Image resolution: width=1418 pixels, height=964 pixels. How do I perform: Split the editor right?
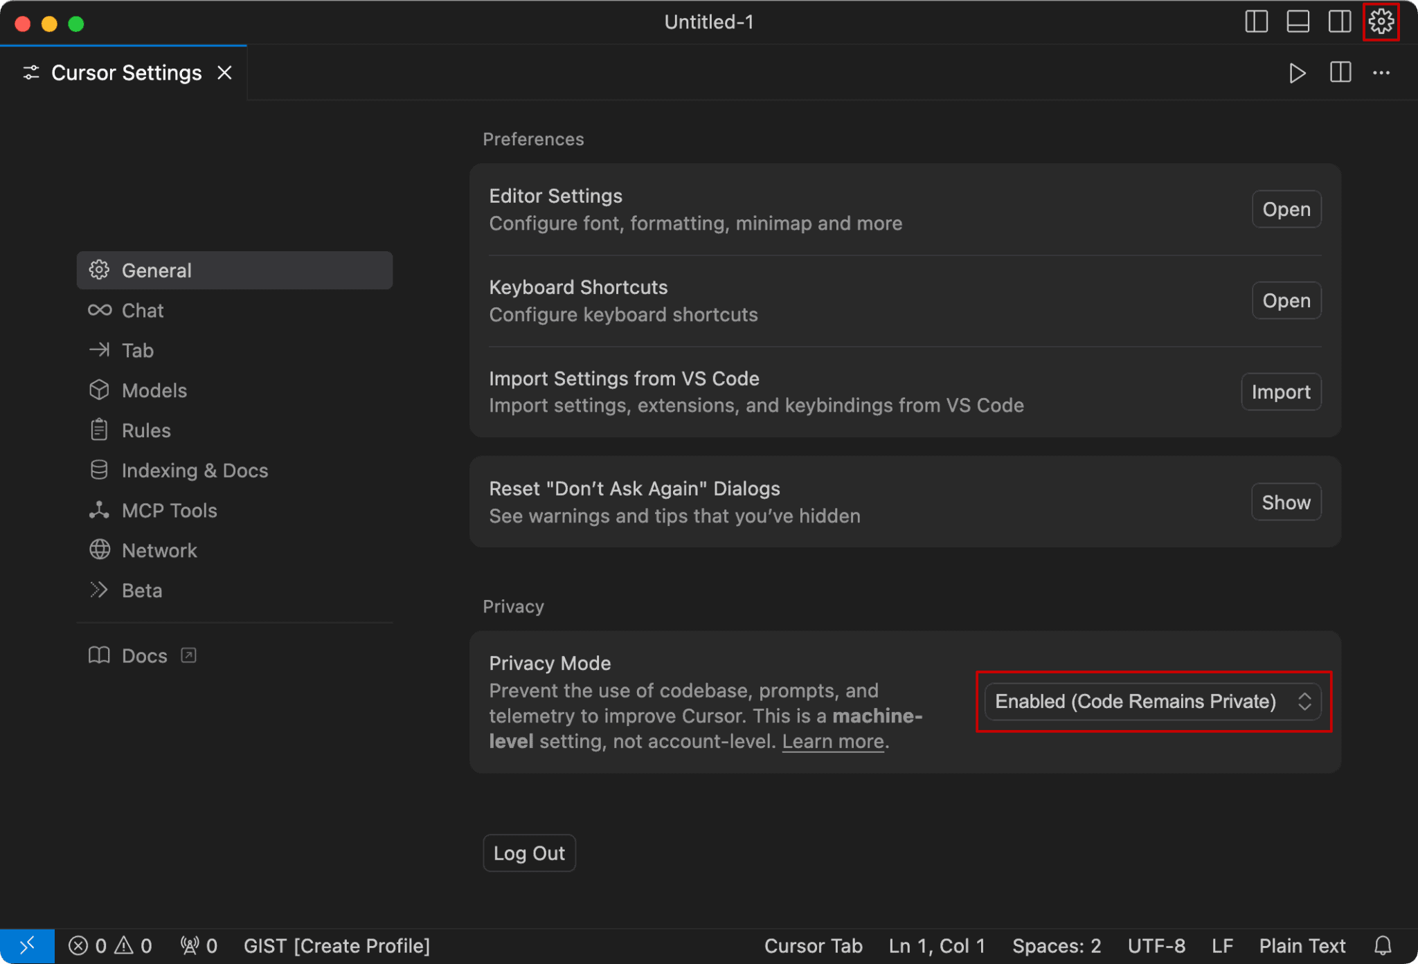point(1340,73)
